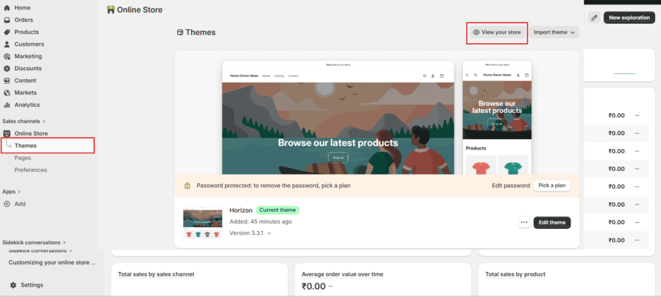Image resolution: width=661 pixels, height=297 pixels.
Task: Select Preferences under Online Store
Action: [30, 170]
